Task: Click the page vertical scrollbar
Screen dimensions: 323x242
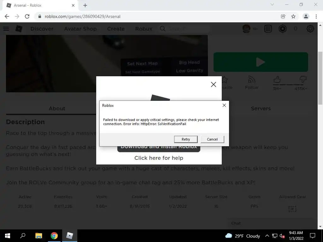Action: pos(320,78)
